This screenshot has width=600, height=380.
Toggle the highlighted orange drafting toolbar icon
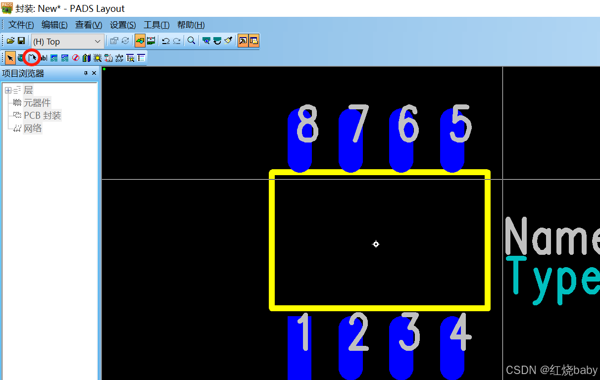140,41
